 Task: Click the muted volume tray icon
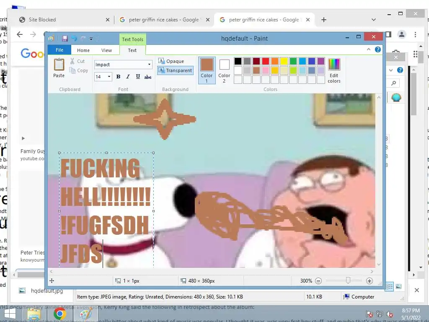pos(390,314)
